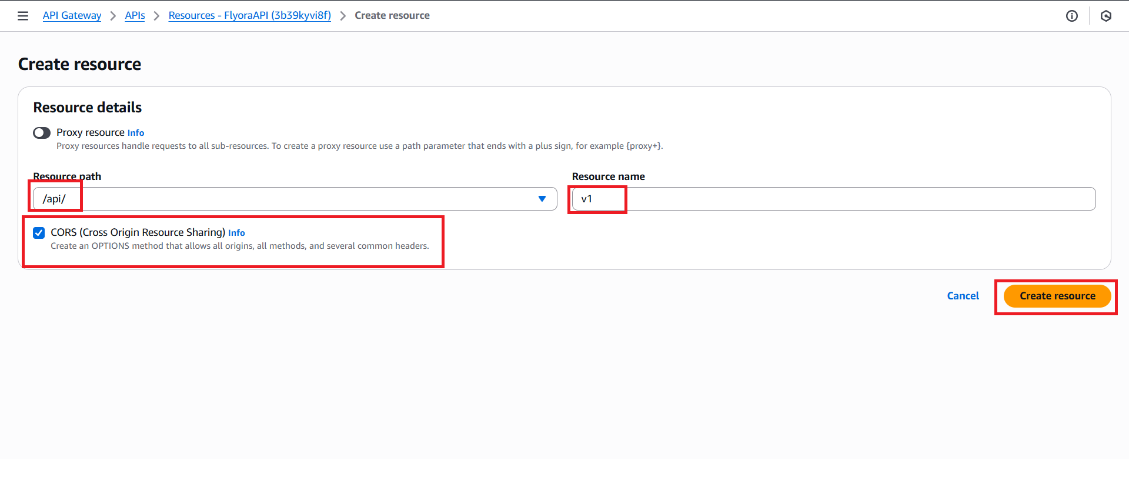Open the hamburger navigation menu
This screenshot has width=1129, height=497.
23,16
